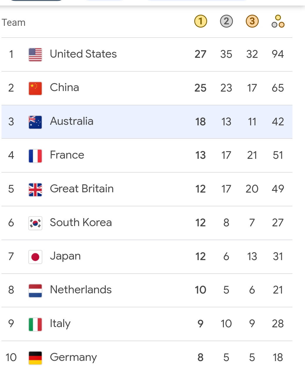
Task: Click the gold medal column icon
Action: [x=201, y=21]
